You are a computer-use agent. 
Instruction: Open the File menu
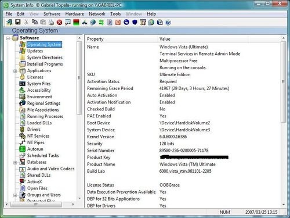pyautogui.click(x=9, y=14)
